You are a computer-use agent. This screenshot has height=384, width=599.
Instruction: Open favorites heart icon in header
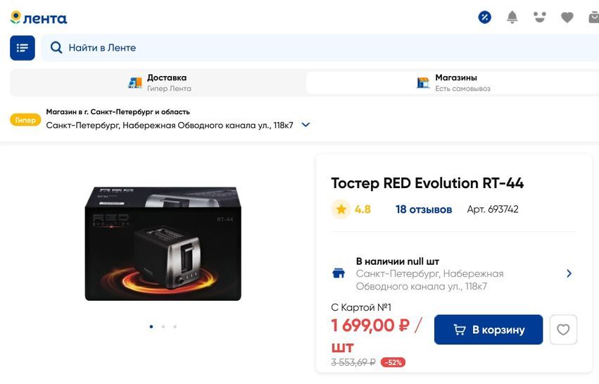click(567, 18)
